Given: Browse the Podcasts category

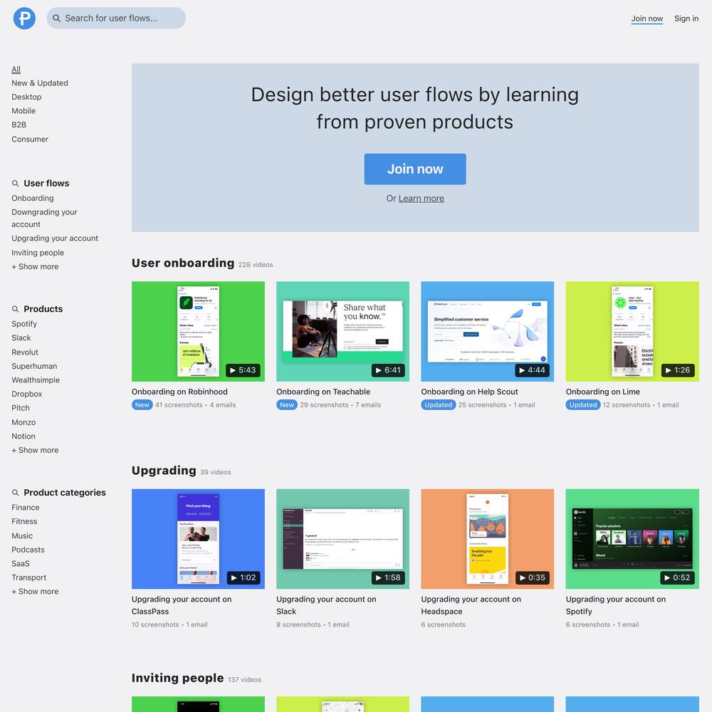Looking at the screenshot, I should tap(28, 550).
